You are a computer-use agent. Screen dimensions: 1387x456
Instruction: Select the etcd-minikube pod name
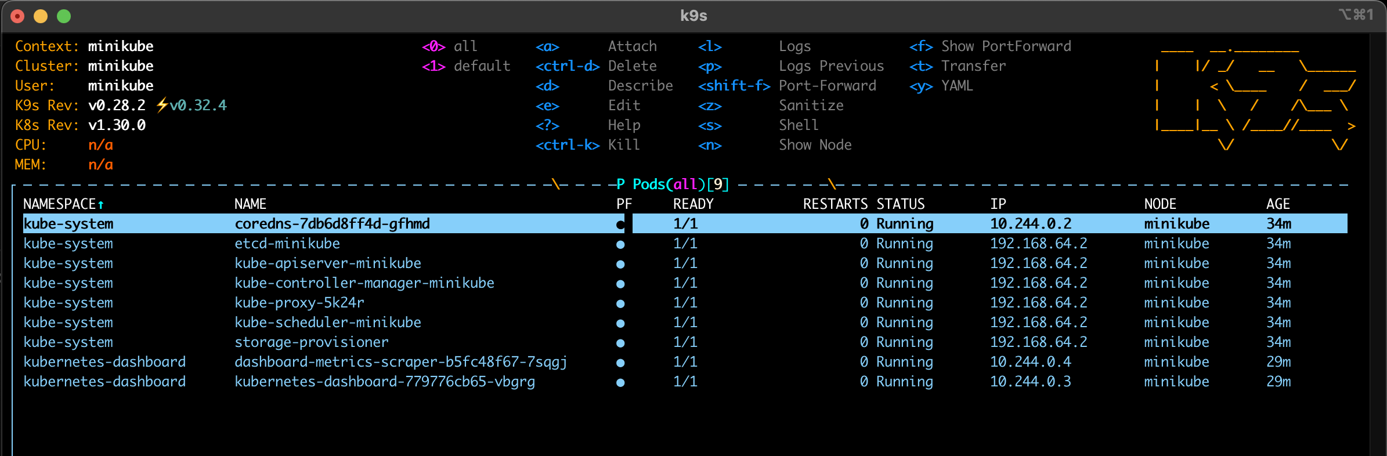click(287, 243)
